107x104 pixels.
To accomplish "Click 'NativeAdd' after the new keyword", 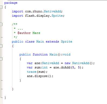I will click(81, 63).
